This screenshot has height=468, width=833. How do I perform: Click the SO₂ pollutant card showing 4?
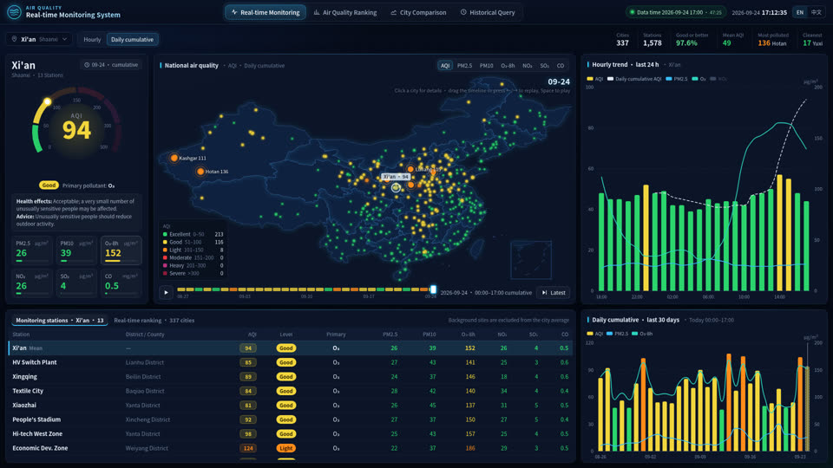(76, 283)
